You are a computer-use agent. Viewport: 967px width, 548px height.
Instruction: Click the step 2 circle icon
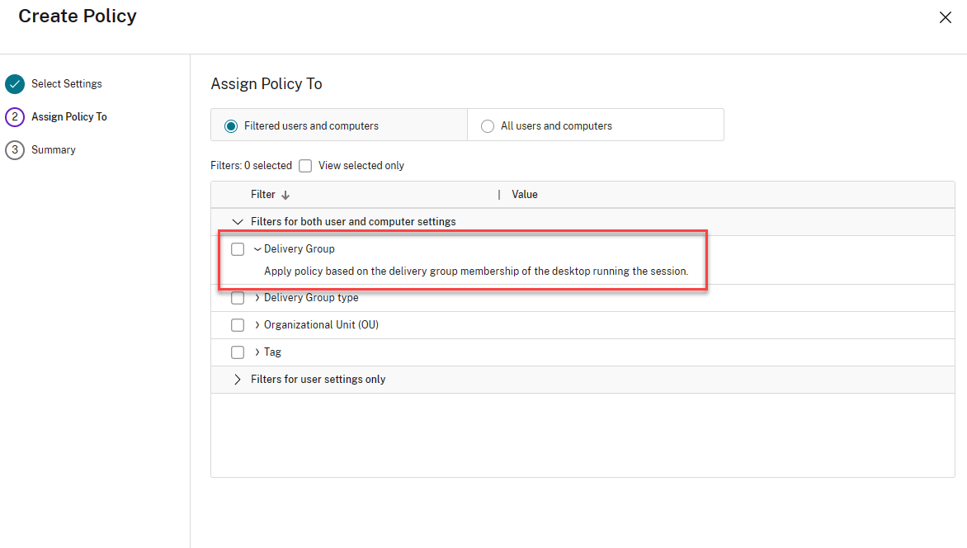tap(14, 117)
